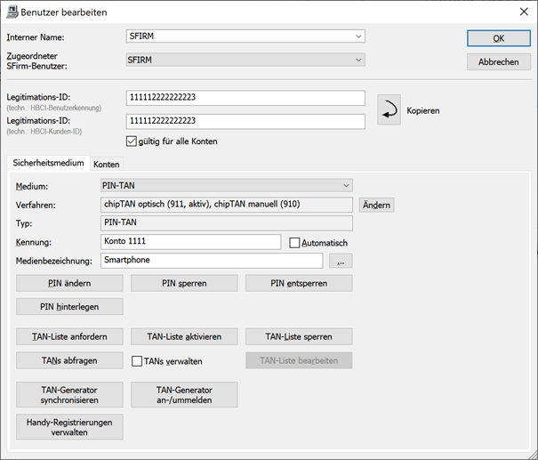Image resolution: width=538 pixels, height=460 pixels.
Task: Confirm with the OK button
Action: (x=499, y=38)
